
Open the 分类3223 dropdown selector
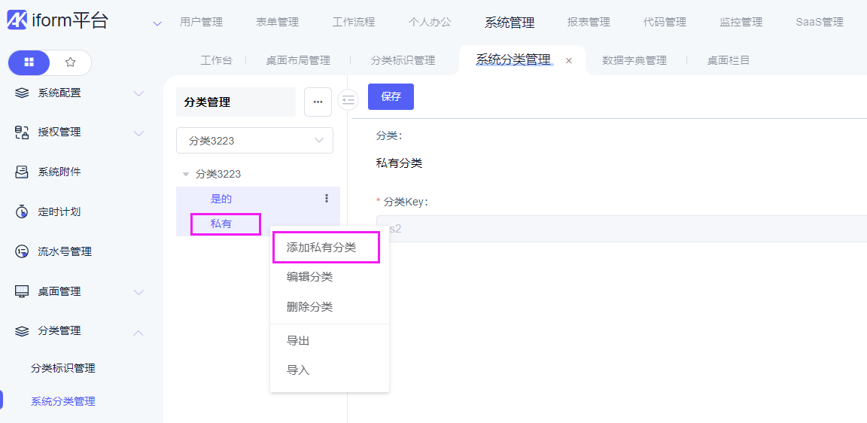(254, 140)
